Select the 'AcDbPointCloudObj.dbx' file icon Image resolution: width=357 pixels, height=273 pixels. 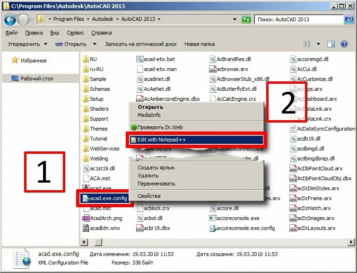293,178
